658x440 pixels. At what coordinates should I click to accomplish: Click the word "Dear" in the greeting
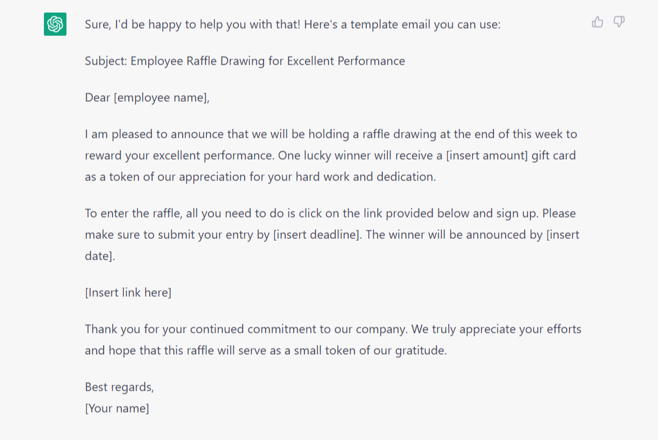click(98, 98)
